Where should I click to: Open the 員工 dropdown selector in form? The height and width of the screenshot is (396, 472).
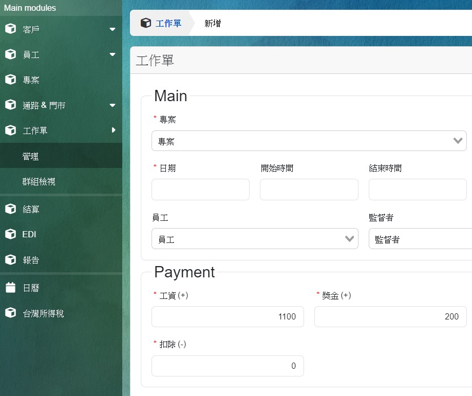point(255,239)
